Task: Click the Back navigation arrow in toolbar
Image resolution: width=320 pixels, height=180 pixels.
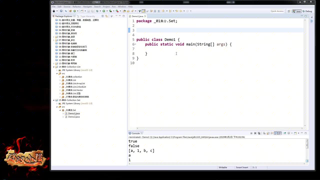Action: pyautogui.click(x=181, y=11)
